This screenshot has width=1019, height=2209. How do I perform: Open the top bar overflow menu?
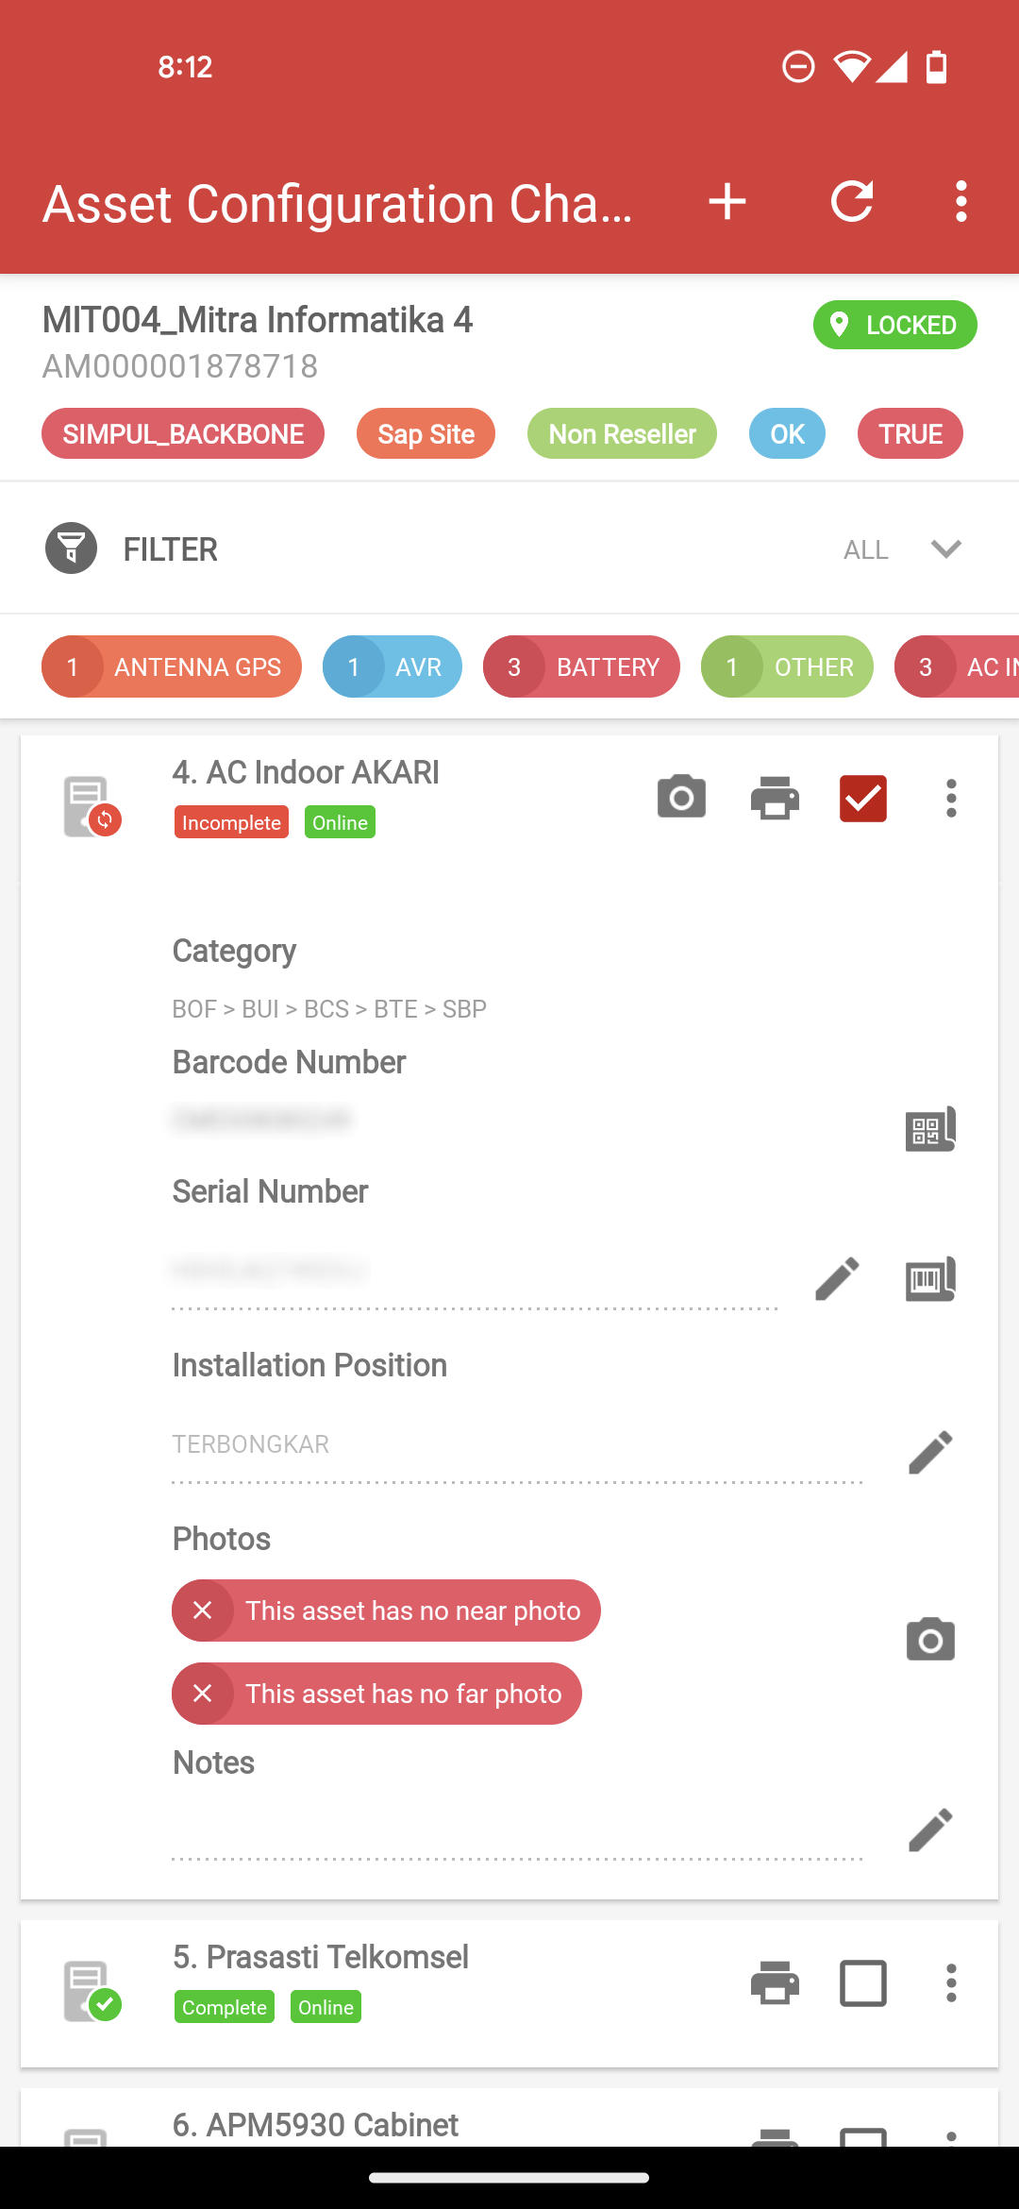pos(961,202)
